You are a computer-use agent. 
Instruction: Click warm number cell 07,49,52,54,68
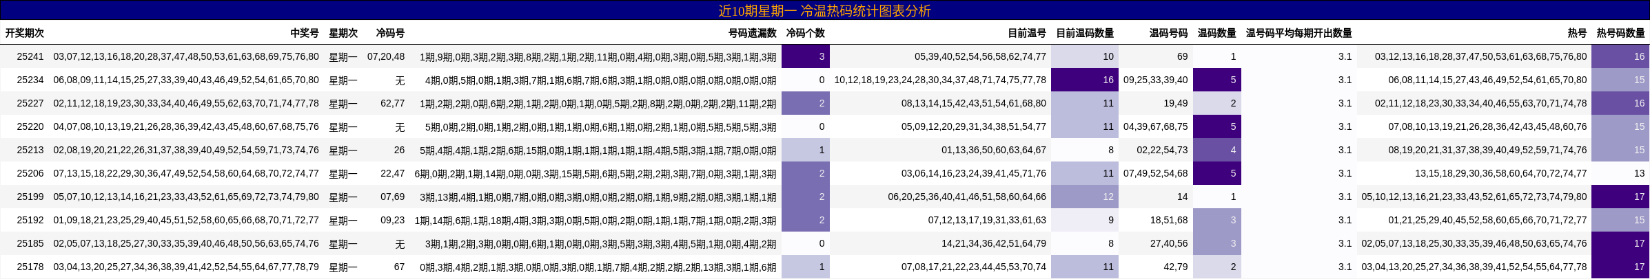1156,173
